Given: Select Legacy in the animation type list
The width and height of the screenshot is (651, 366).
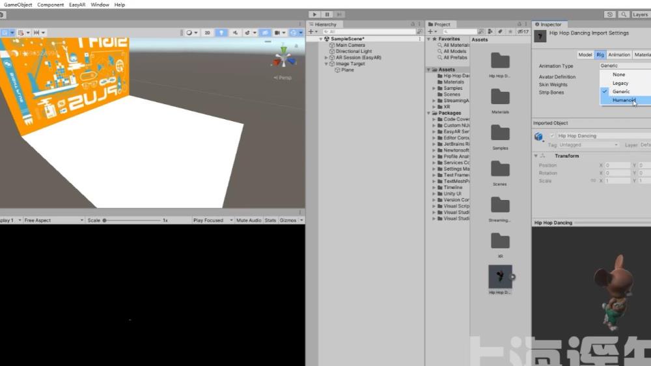Looking at the screenshot, I should pyautogui.click(x=625, y=83).
